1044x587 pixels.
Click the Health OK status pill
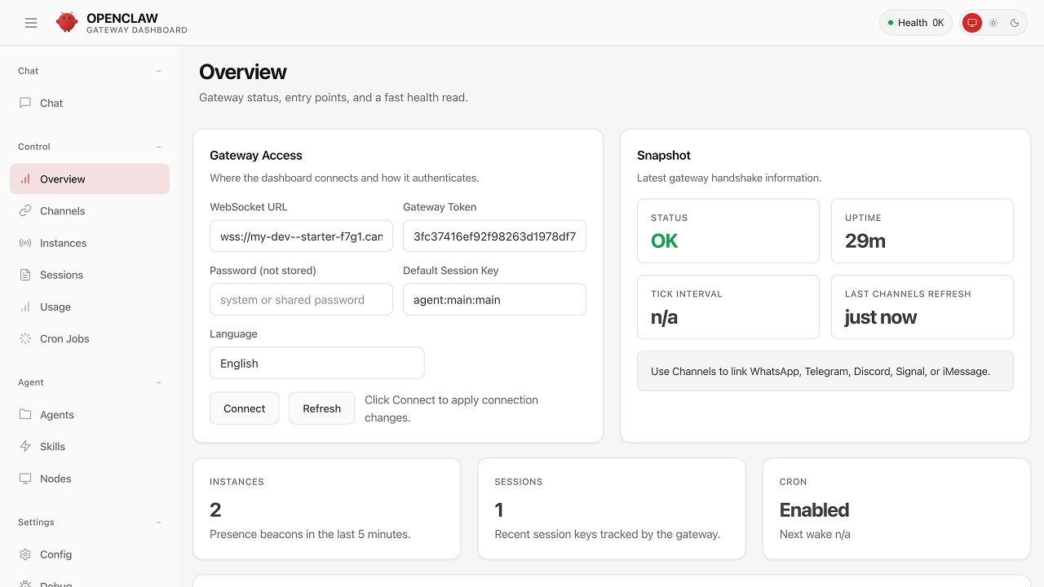[915, 23]
